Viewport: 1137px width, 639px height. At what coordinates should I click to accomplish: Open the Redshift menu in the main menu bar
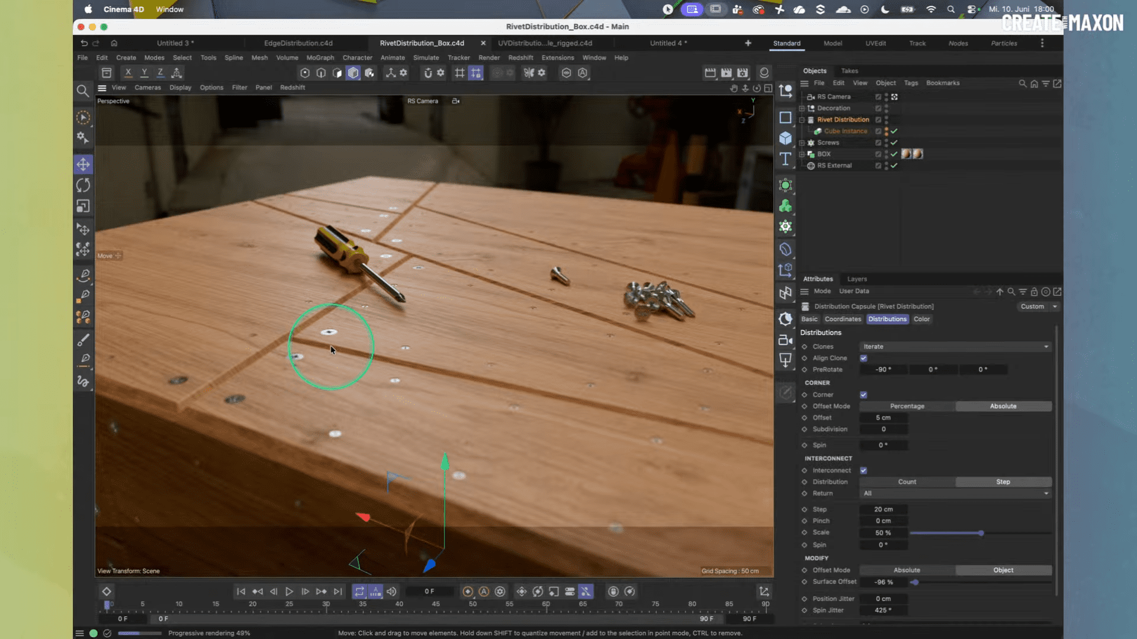click(x=521, y=58)
